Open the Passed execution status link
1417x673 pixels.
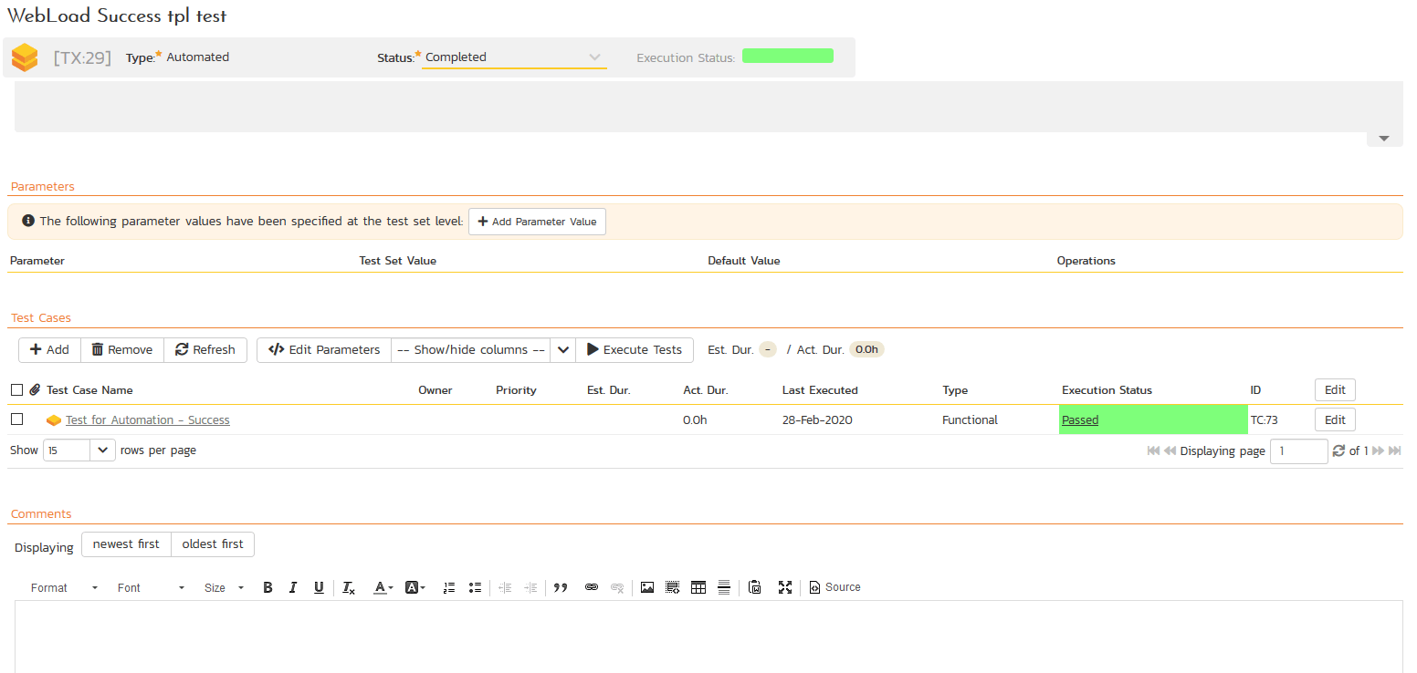(x=1080, y=420)
